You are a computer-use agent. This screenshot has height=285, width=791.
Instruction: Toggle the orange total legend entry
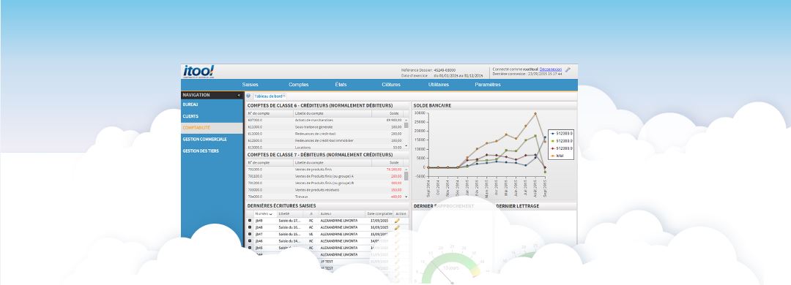(557, 156)
